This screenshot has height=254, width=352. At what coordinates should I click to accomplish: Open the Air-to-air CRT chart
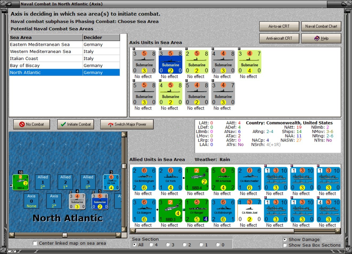tap(279, 26)
